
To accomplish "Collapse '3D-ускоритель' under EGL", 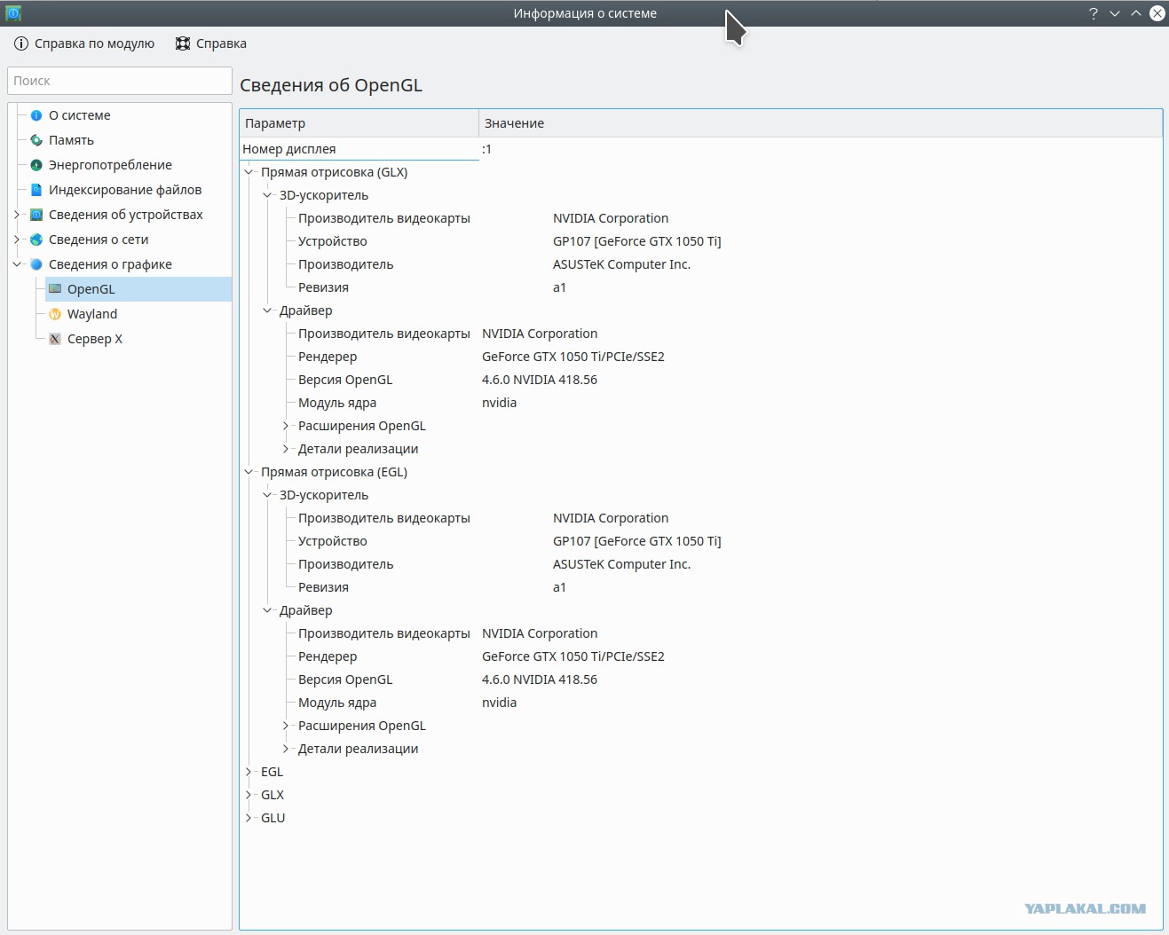I will [x=267, y=495].
